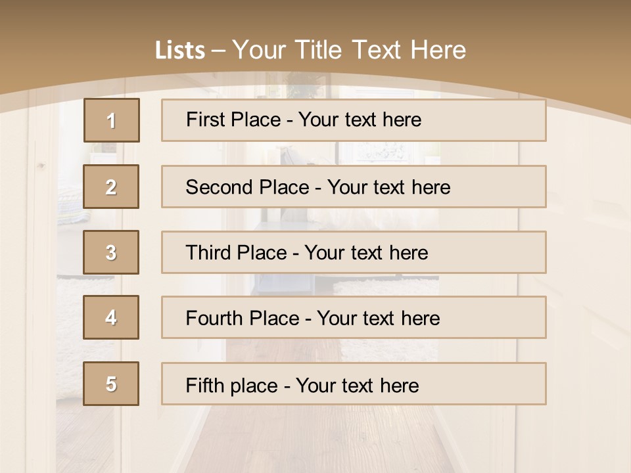Select the number 4 box
The height and width of the screenshot is (473, 631).
(111, 317)
